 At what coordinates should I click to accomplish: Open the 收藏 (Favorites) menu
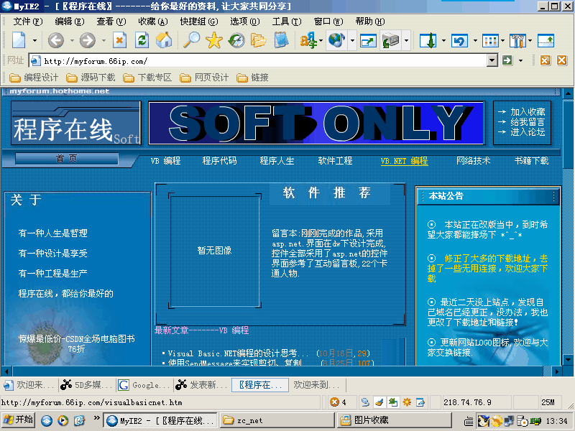tap(152, 22)
